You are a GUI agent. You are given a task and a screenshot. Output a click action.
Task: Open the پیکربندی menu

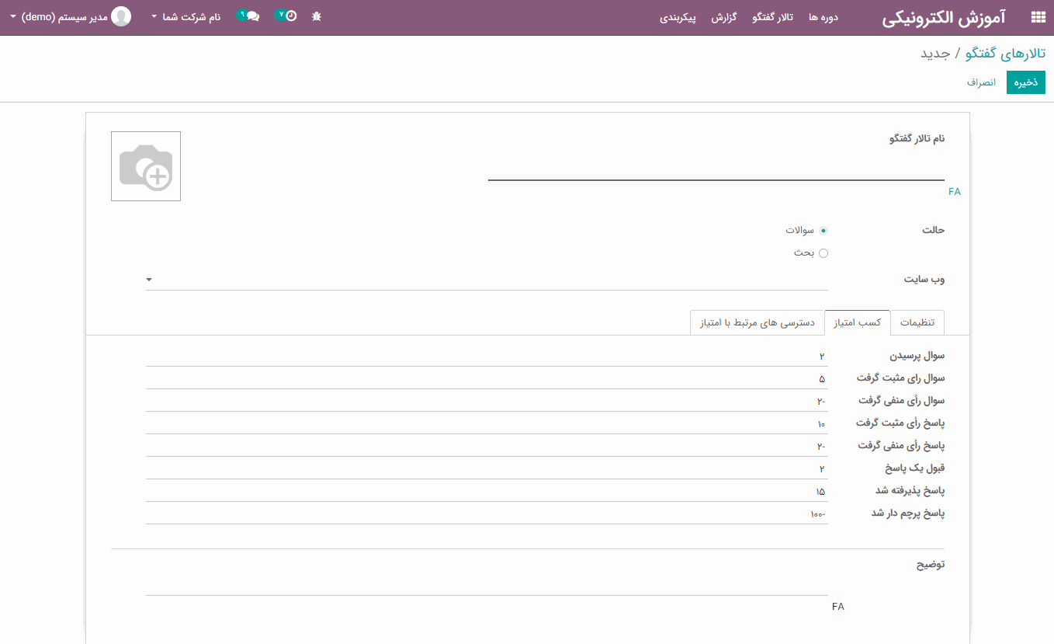678,17
